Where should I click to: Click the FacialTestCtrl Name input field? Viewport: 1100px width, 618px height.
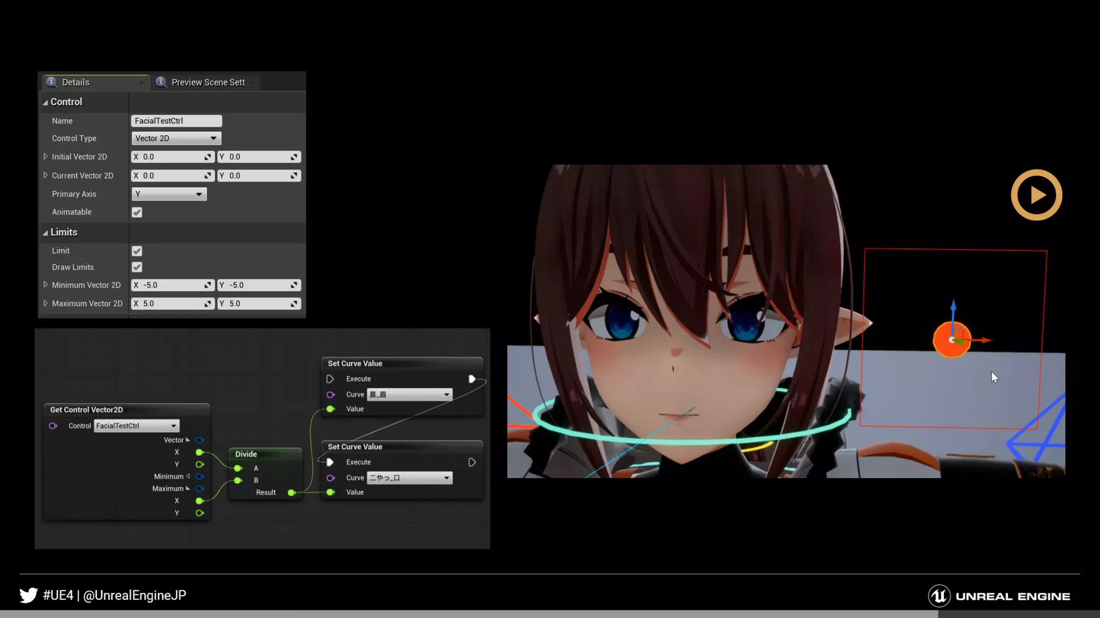pos(176,121)
